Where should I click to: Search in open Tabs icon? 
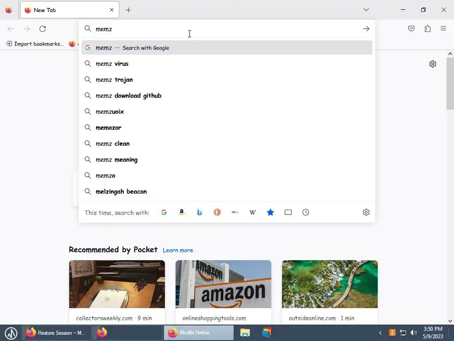(288, 212)
